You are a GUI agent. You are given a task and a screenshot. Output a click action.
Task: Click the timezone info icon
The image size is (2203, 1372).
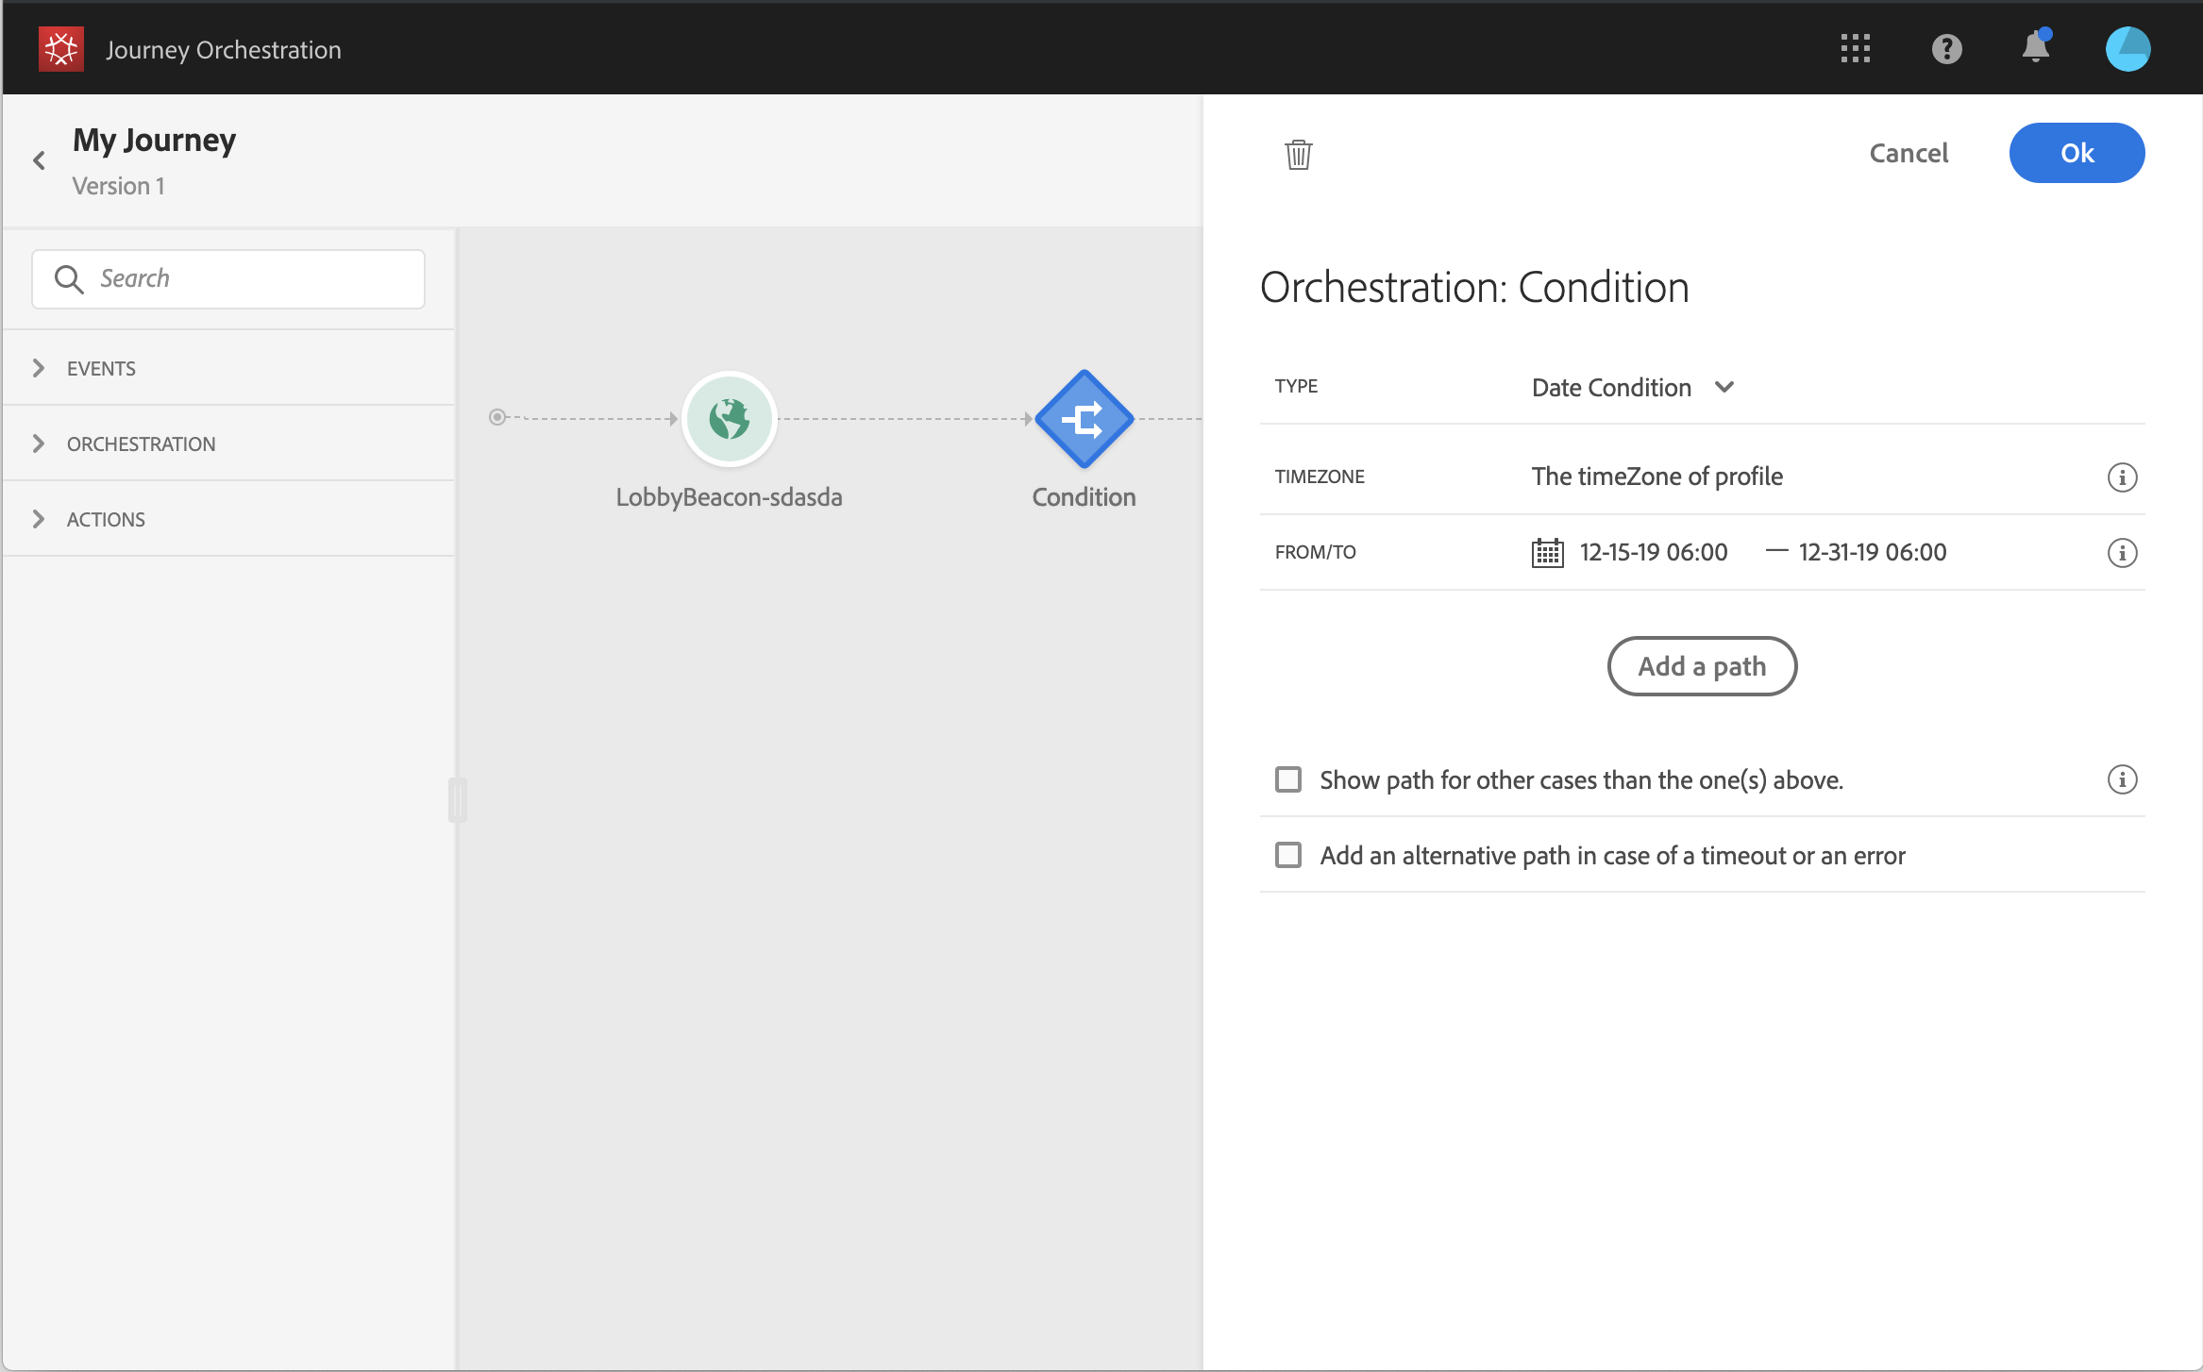click(x=2122, y=477)
